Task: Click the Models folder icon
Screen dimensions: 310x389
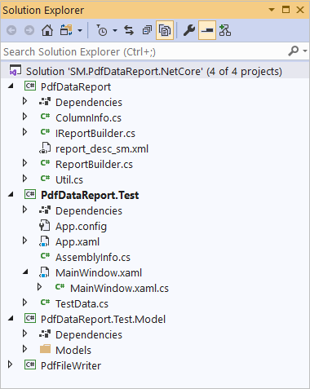Action: click(45, 349)
